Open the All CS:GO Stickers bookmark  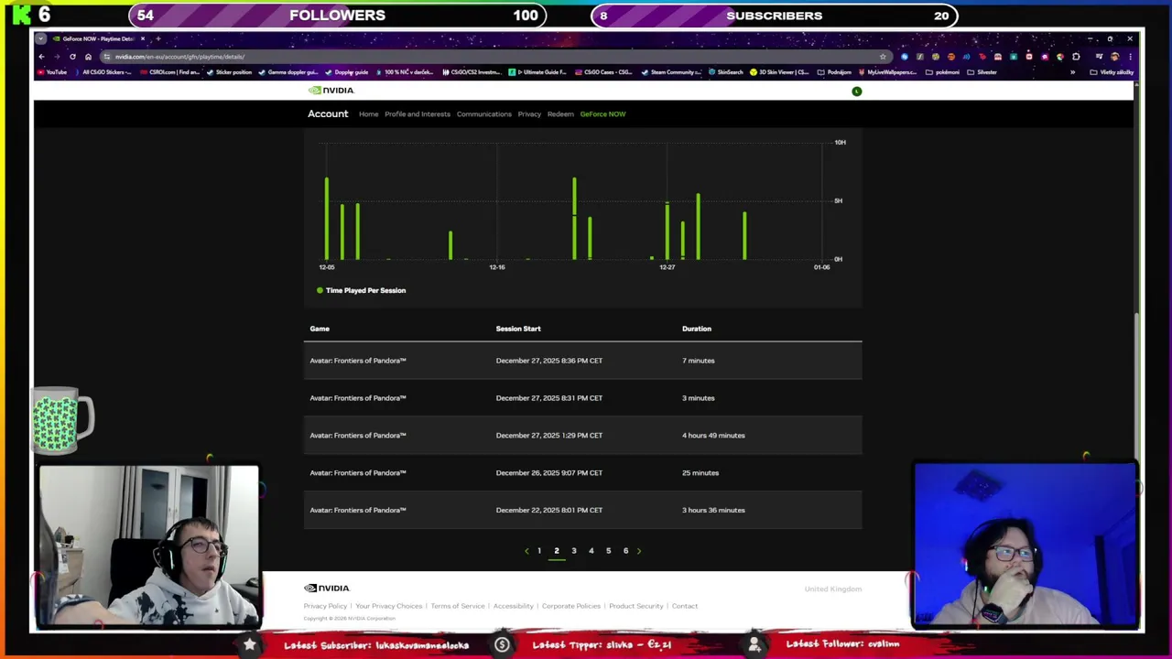(105, 72)
